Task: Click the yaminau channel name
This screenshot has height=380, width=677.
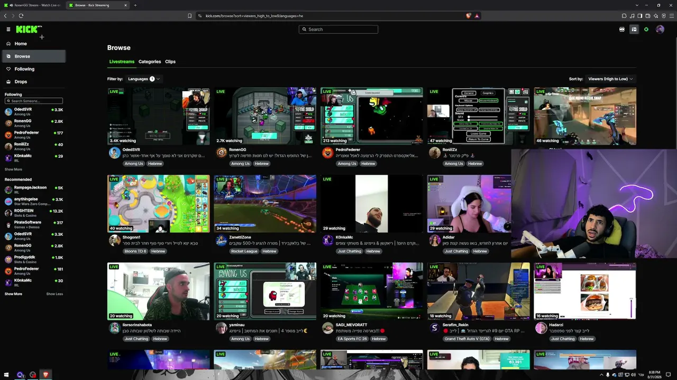Action: (237, 325)
